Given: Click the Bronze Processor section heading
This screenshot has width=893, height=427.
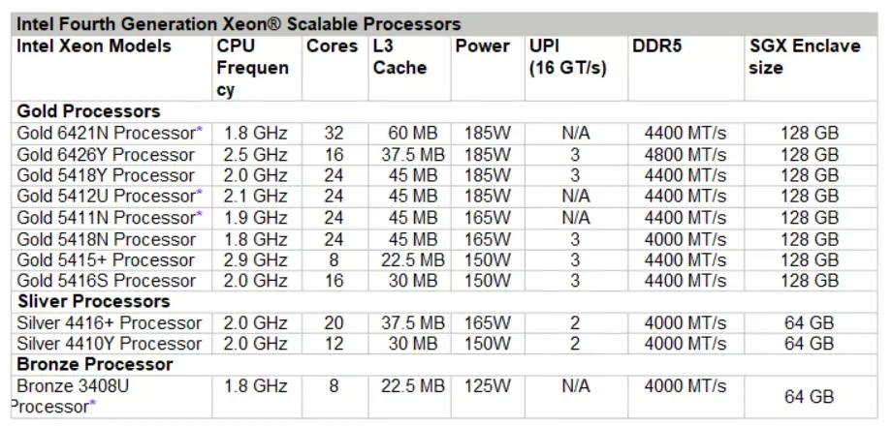Looking at the screenshot, I should pos(95,364).
